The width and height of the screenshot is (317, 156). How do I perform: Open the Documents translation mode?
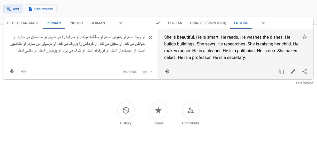41,9
